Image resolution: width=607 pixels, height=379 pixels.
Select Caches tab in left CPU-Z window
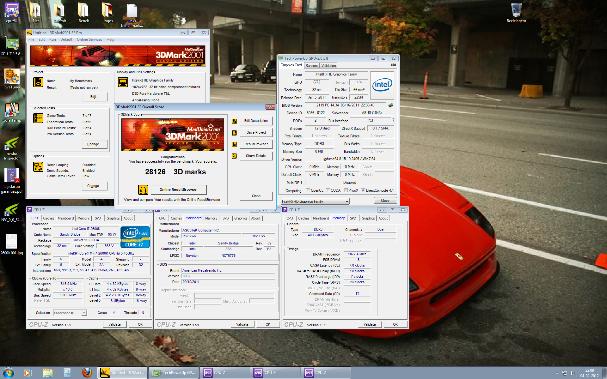point(49,218)
